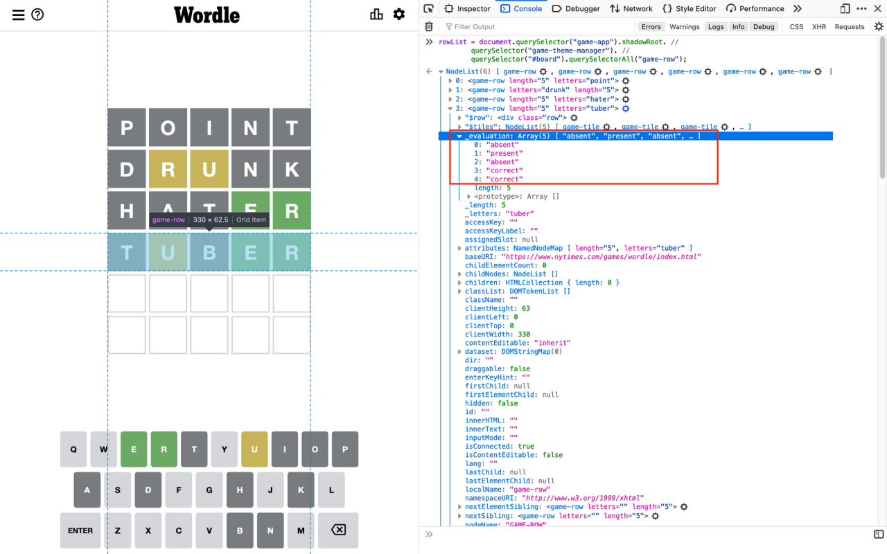Open console settings gear icon
Viewport: 887px width, 554px height.
[879, 26]
